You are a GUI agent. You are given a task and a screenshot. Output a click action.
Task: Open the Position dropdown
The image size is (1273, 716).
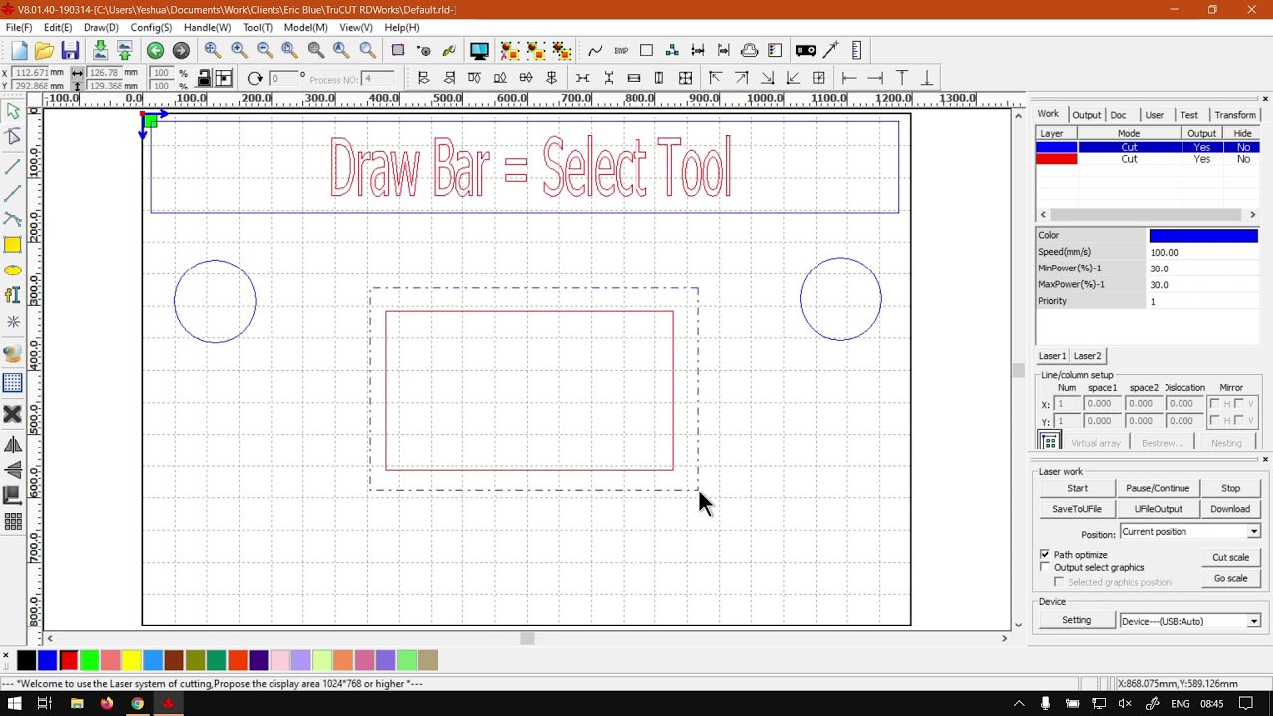coord(1253,532)
